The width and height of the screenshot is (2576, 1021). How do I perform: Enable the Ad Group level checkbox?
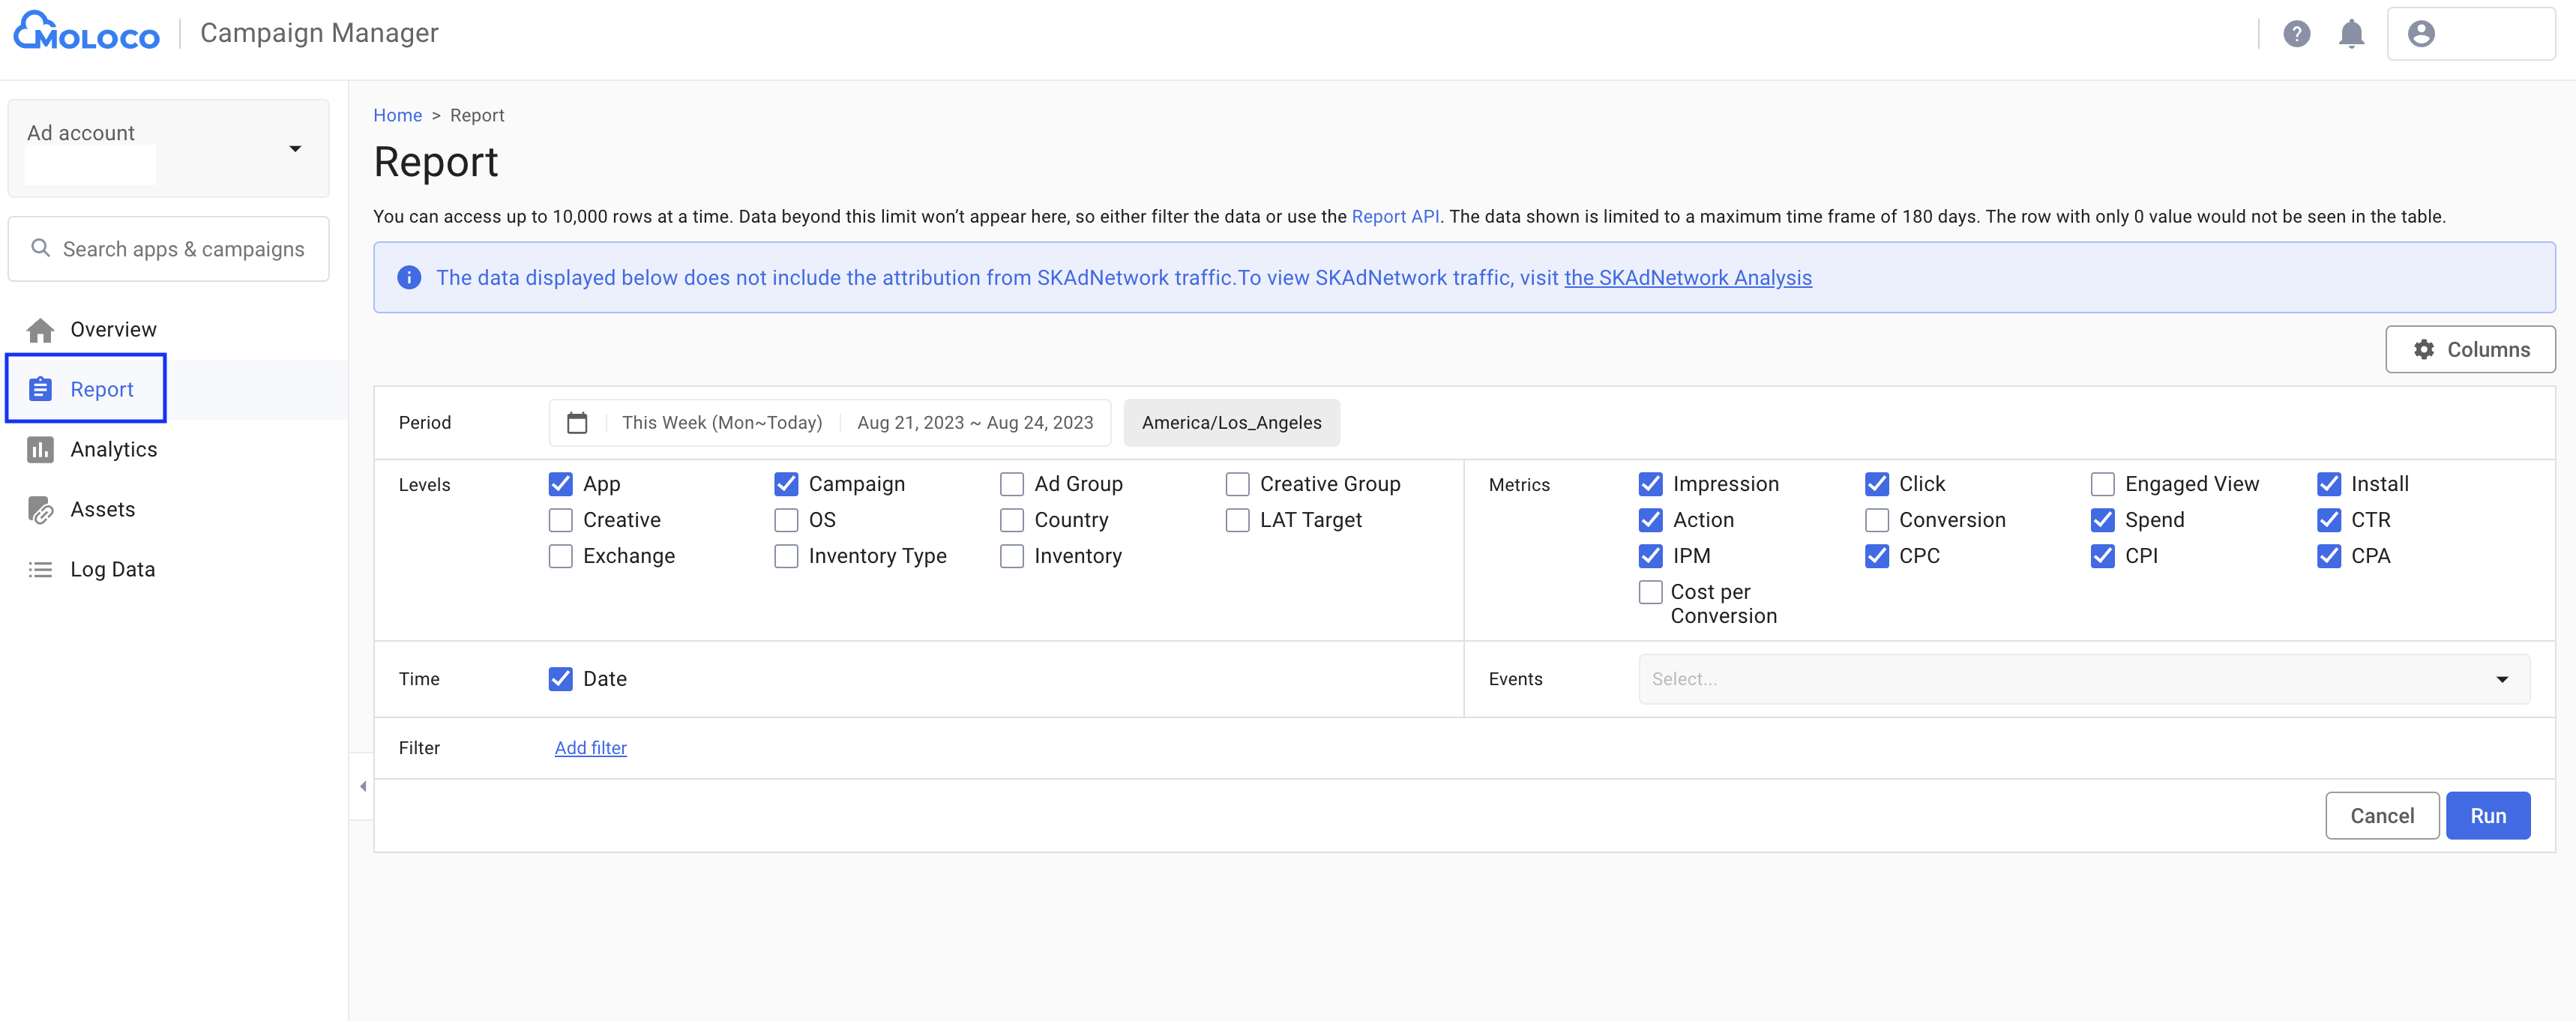[1012, 484]
